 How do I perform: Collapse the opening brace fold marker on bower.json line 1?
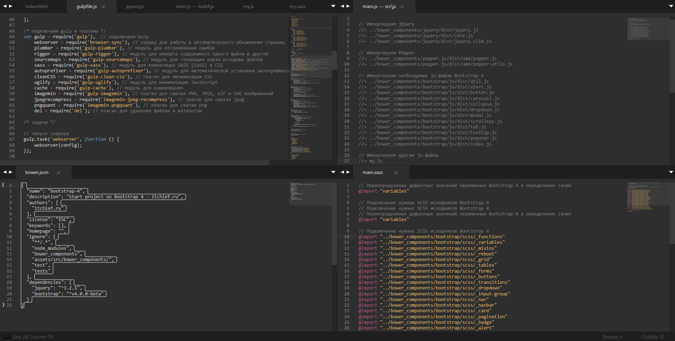tap(3, 185)
